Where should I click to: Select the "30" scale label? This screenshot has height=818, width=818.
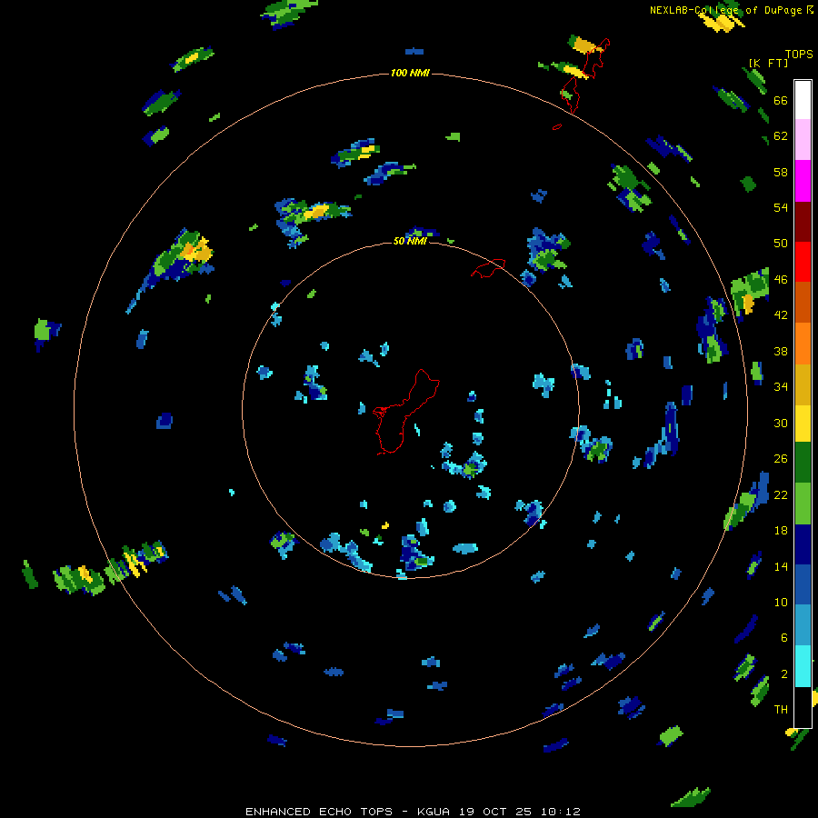(781, 423)
